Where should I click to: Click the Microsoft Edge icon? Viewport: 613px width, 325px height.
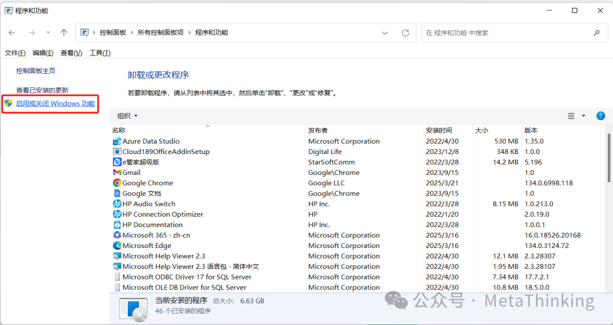coord(117,246)
